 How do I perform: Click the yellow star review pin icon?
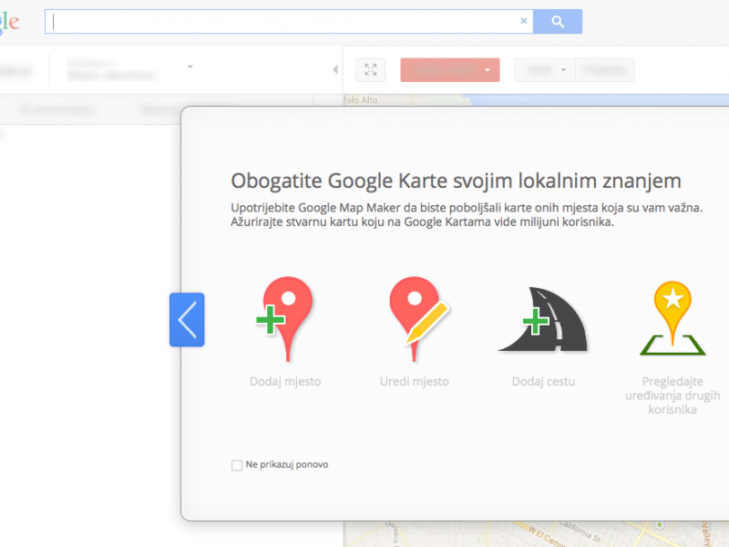[673, 318]
